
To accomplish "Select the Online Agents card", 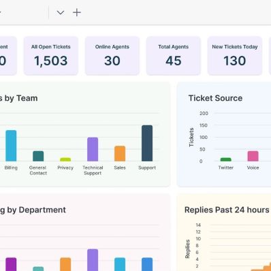I will pyautogui.click(x=112, y=56).
